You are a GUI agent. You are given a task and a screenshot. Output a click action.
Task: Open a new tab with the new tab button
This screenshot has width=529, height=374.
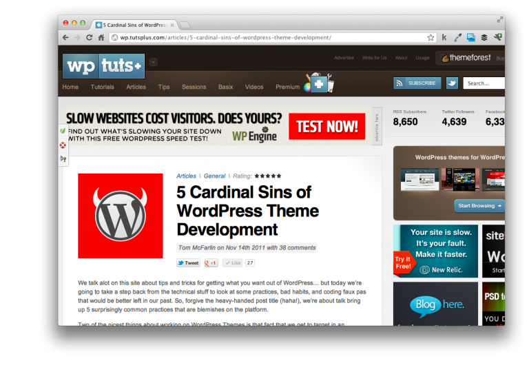coord(185,25)
